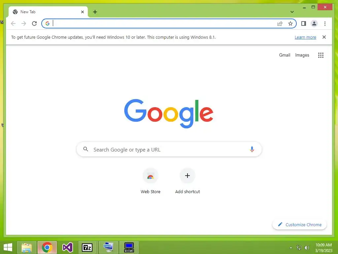Click the keyboard and monitor taskbar icon
338x254 pixels.
pyautogui.click(x=108, y=247)
